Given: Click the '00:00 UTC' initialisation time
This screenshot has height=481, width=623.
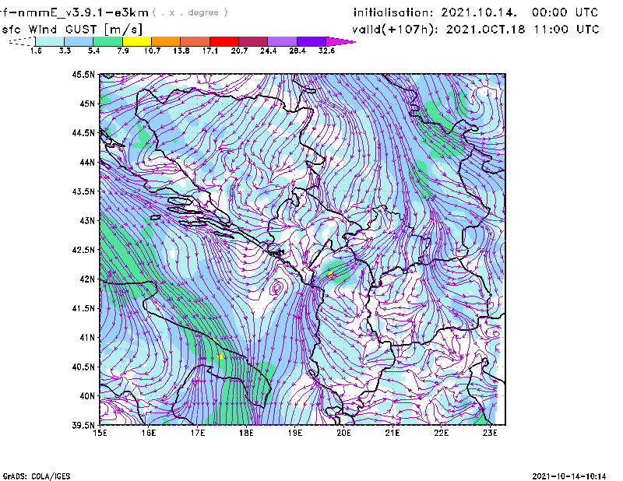Looking at the screenshot, I should click(x=565, y=12).
